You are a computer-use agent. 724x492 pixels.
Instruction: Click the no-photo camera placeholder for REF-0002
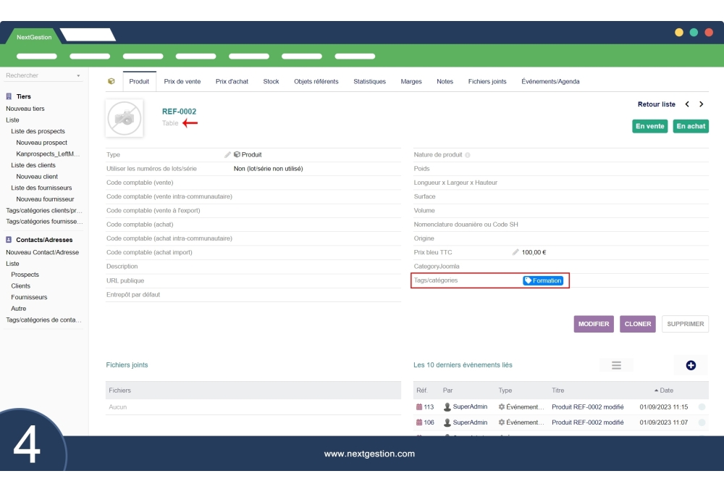(x=124, y=117)
